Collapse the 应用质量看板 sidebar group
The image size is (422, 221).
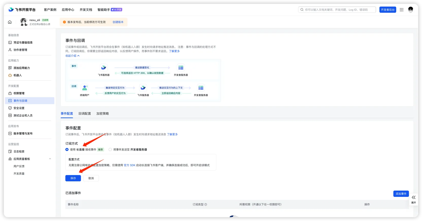click(50, 159)
